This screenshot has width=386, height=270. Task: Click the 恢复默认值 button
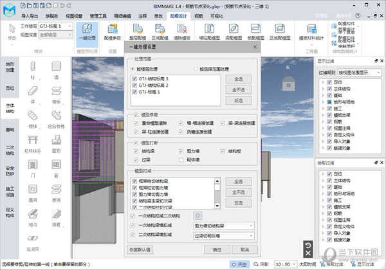click(140, 250)
